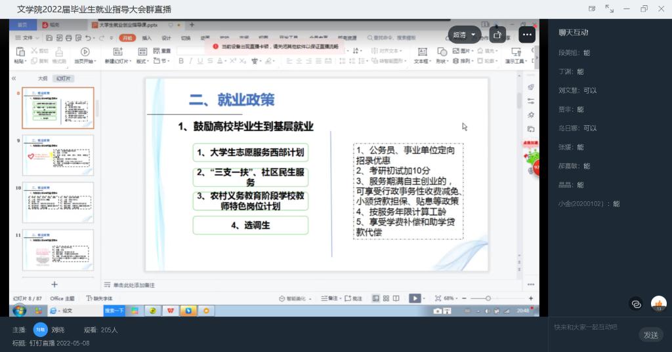Click the Bold formatting icon
This screenshot has width=672, height=352.
(181, 61)
